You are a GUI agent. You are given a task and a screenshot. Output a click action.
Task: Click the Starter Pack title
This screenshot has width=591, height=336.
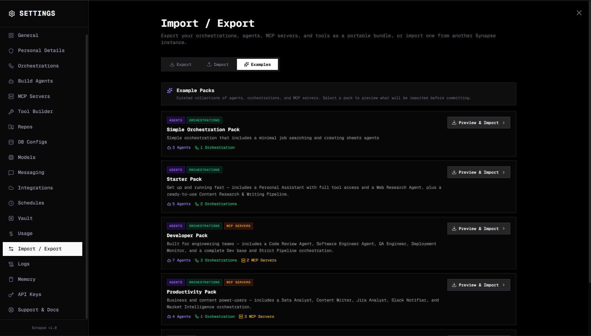pos(184,179)
